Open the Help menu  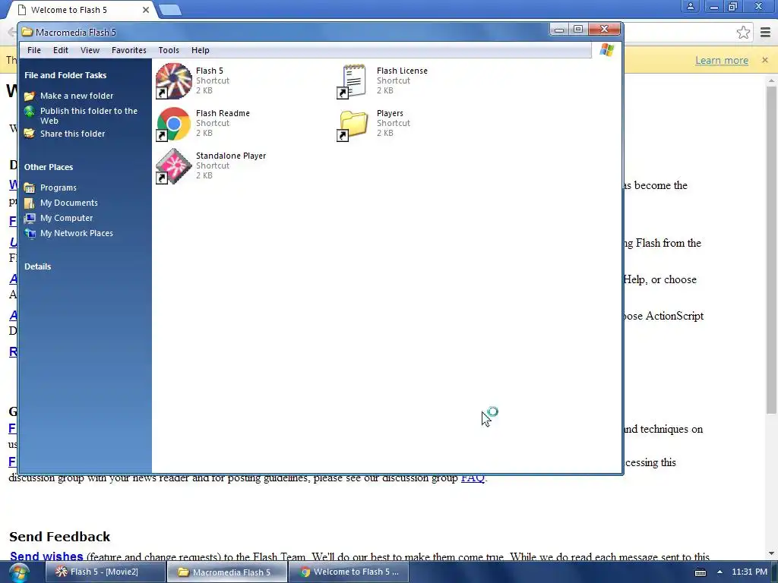coord(201,50)
